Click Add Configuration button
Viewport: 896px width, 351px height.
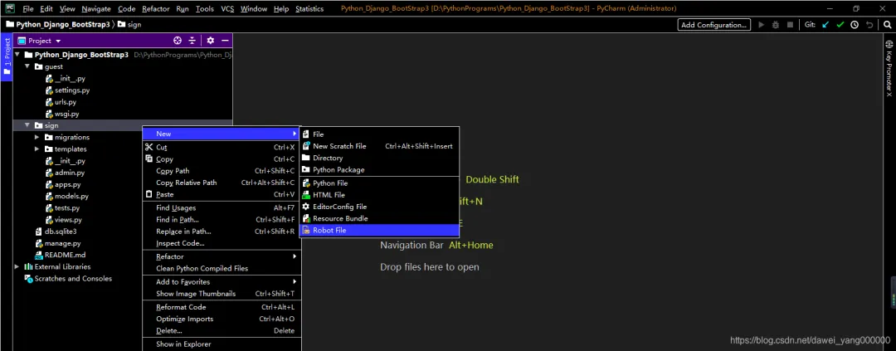click(714, 25)
